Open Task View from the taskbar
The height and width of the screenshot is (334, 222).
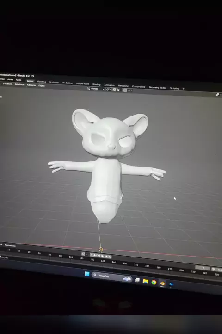click(137, 280)
